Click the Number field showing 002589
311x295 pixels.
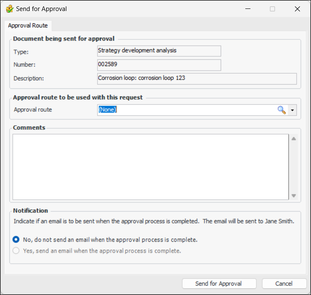[x=159, y=65]
